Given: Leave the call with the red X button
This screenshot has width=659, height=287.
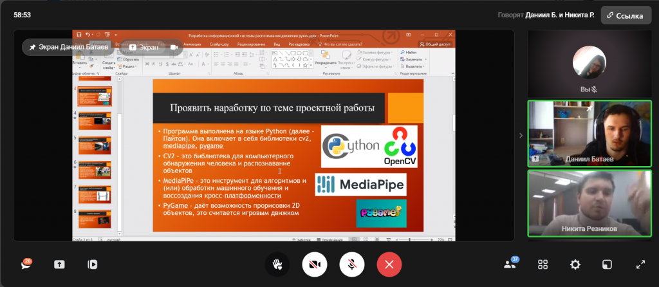Looking at the screenshot, I should 389,264.
